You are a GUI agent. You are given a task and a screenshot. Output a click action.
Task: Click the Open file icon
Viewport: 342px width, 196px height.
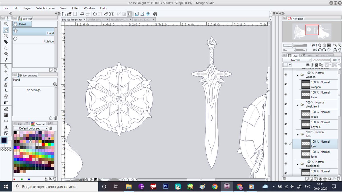(69, 14)
